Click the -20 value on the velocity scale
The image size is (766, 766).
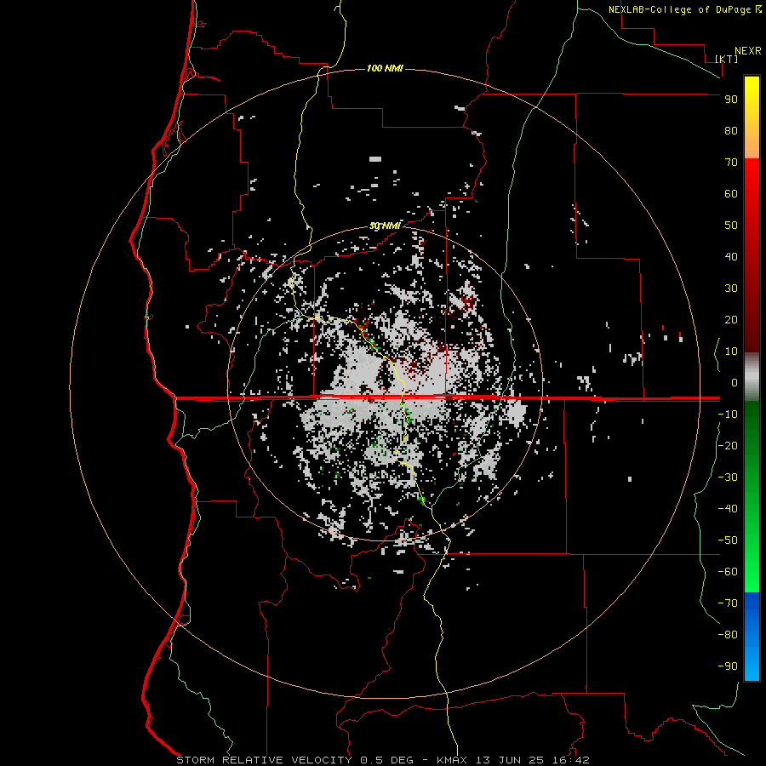(728, 445)
